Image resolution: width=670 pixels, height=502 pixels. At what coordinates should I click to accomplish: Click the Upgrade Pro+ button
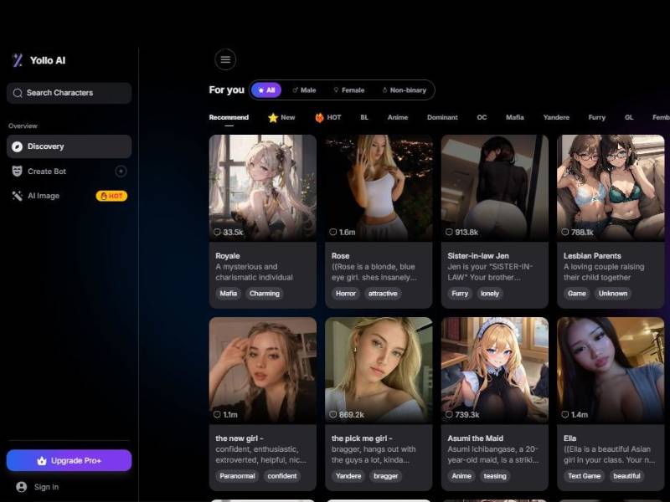[x=68, y=459]
